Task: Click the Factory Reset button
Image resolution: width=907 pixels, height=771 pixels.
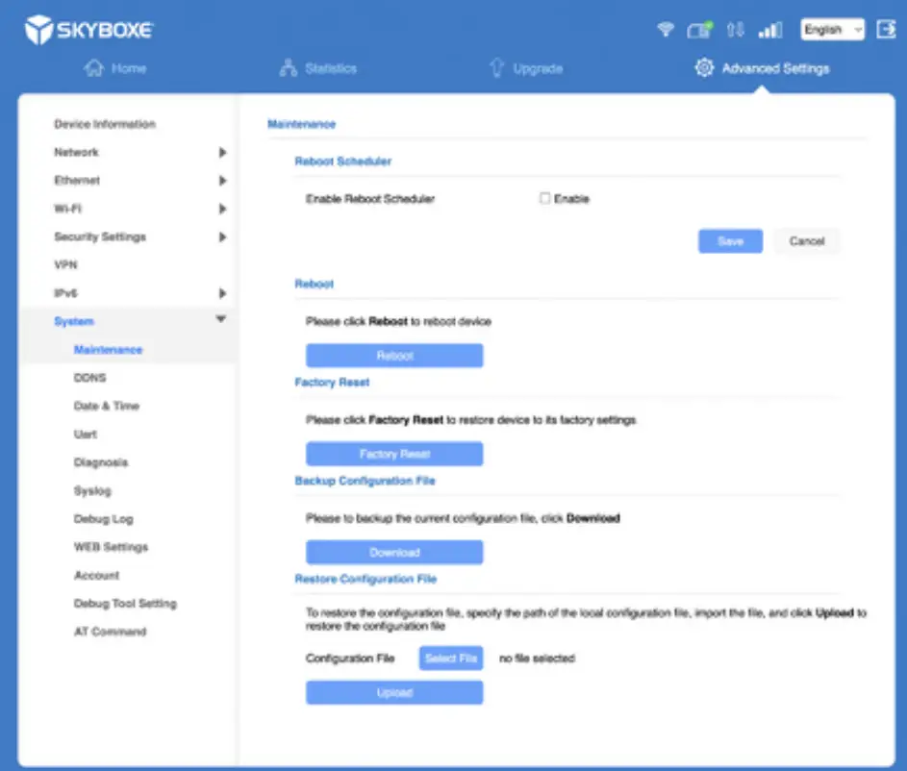Action: (x=394, y=453)
